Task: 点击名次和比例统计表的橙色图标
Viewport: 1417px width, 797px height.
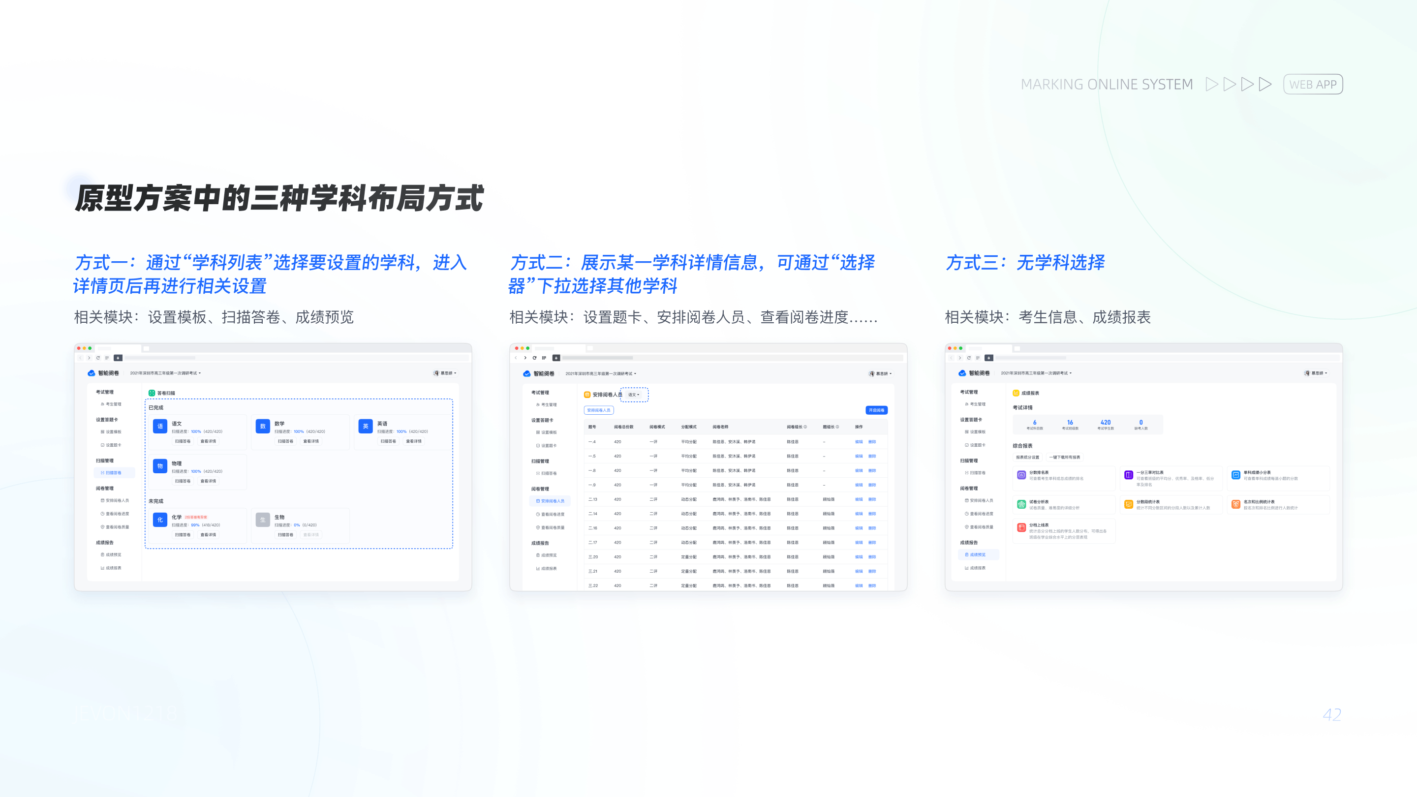Action: tap(1236, 504)
